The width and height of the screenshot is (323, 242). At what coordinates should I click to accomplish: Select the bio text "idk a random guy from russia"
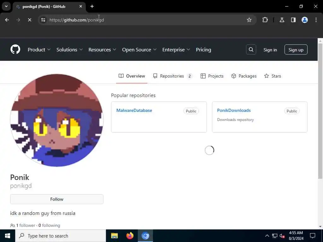click(43, 213)
